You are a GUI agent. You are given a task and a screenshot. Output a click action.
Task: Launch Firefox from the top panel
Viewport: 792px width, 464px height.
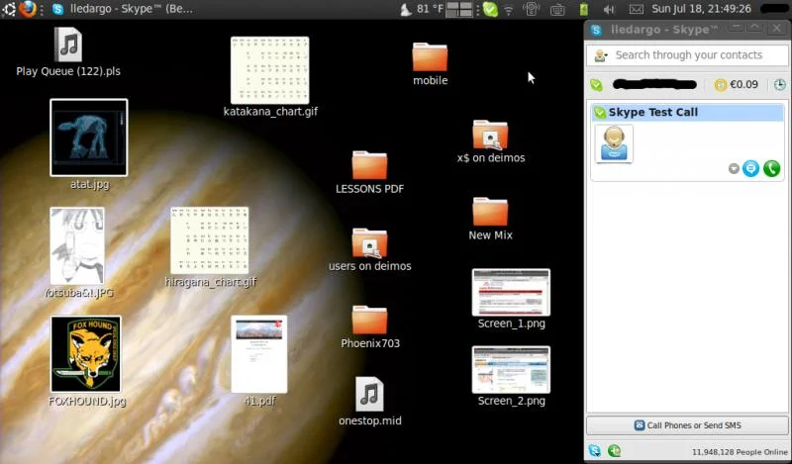(x=28, y=9)
